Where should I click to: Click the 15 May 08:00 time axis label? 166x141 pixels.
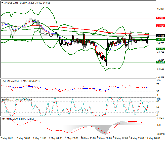(x=153, y=138)
